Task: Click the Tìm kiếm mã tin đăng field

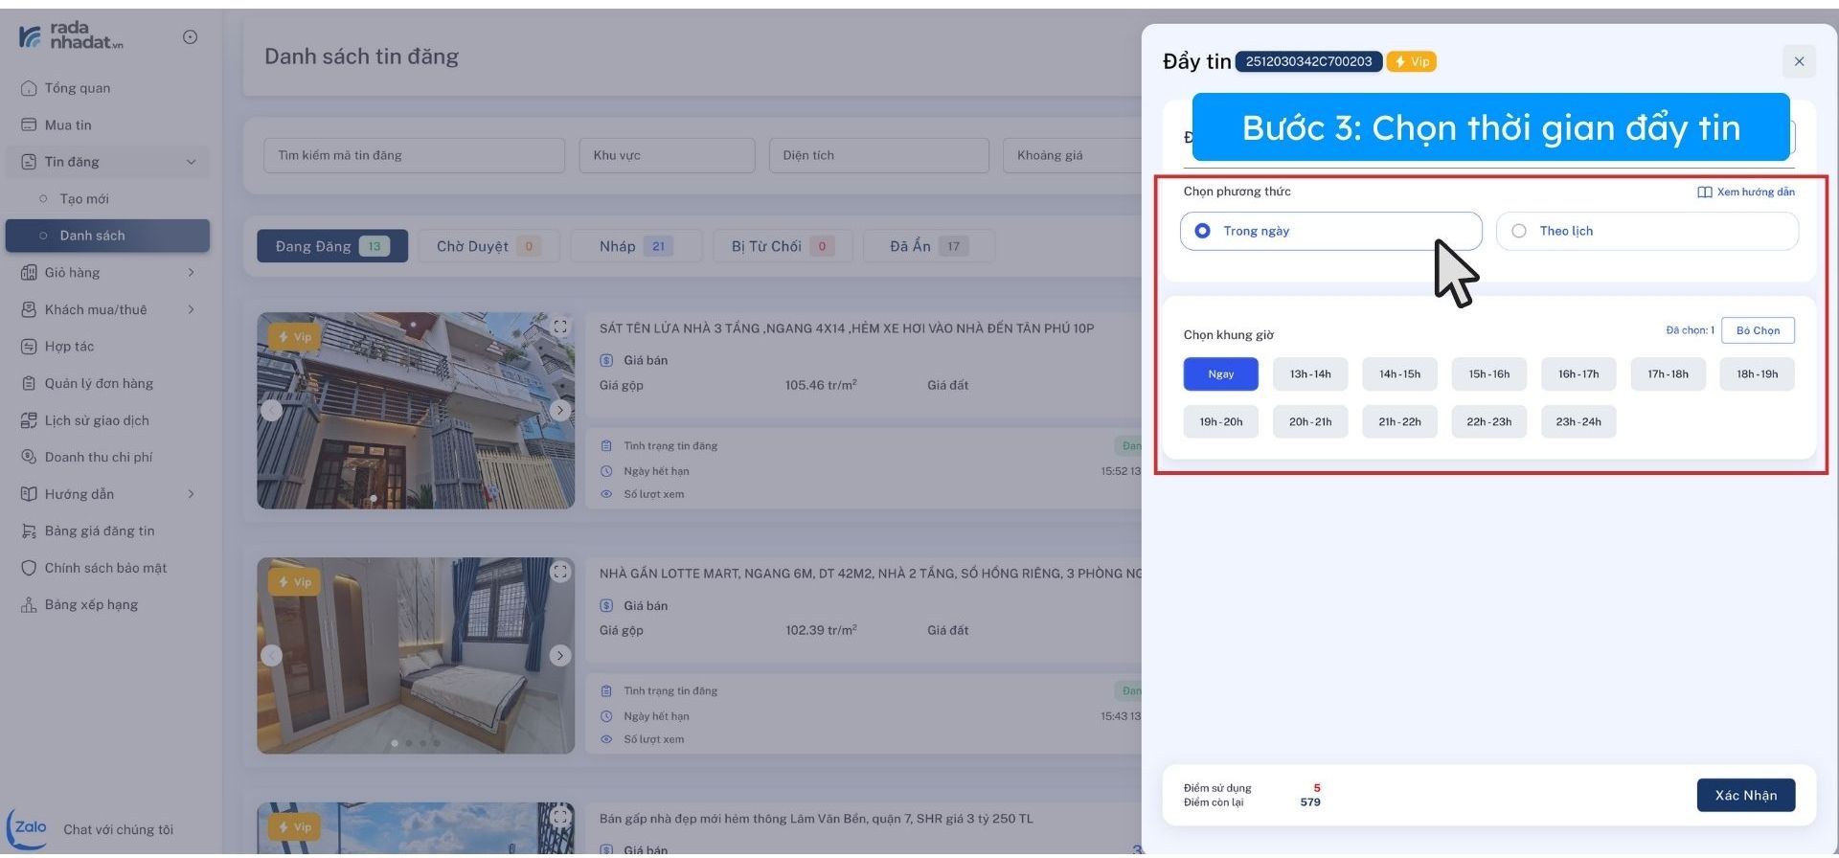Action: [x=414, y=155]
